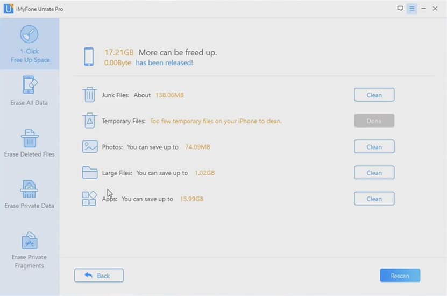Go Back to the previous screen
The image size is (447, 296).
point(98,276)
